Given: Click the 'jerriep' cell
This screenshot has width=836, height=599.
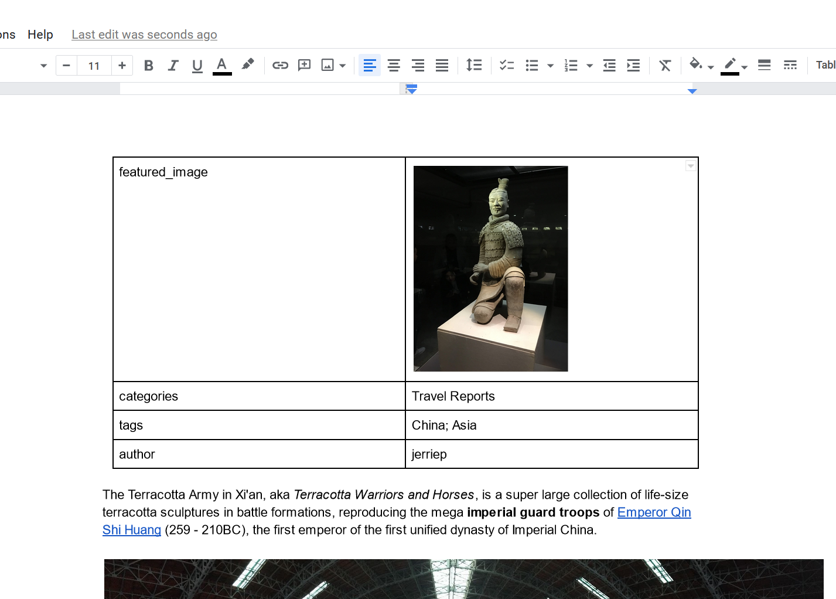Looking at the screenshot, I should point(552,454).
